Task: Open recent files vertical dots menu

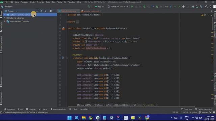Action: pos(212,11)
